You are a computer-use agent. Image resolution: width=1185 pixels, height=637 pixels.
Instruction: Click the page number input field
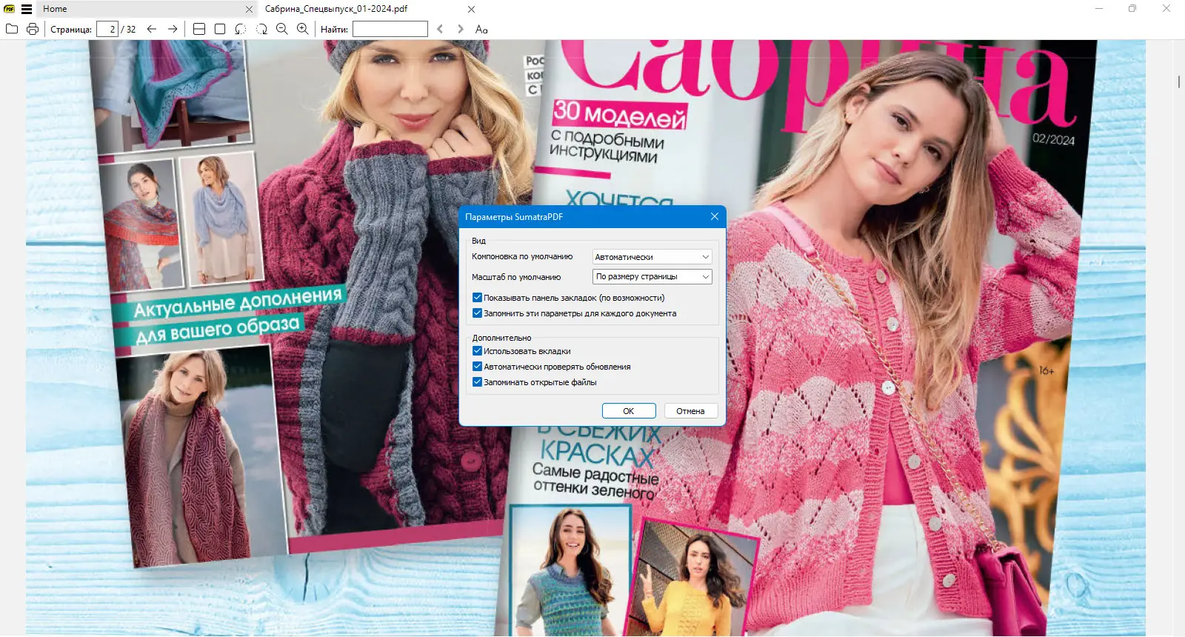click(107, 29)
